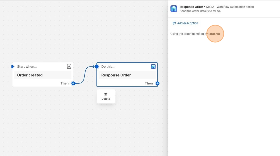Select the Order created trigger title
The image size is (280, 156).
tap(30, 75)
